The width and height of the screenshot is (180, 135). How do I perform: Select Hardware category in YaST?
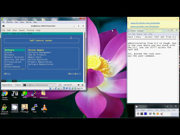(x=9, y=55)
